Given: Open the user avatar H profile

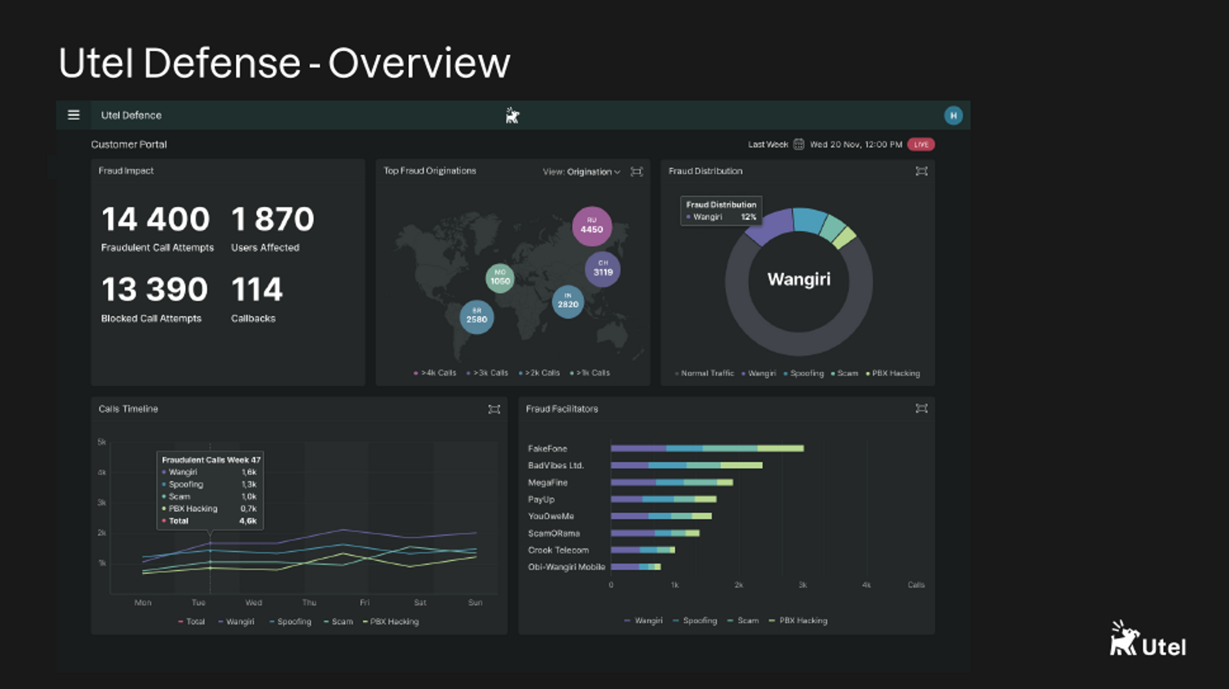Looking at the screenshot, I should (x=953, y=116).
